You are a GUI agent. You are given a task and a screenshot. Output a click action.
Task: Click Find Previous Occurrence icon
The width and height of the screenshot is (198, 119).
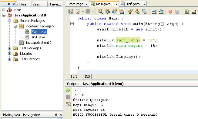107,12
